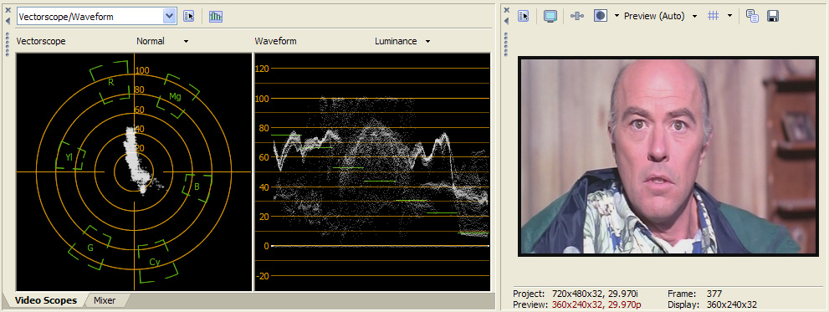Open the Vectorscope/Waveform scope selector
The image size is (829, 312).
pos(96,17)
